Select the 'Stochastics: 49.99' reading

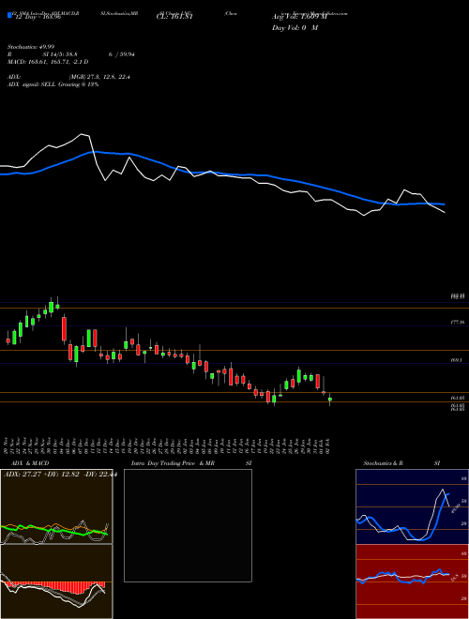(30, 47)
